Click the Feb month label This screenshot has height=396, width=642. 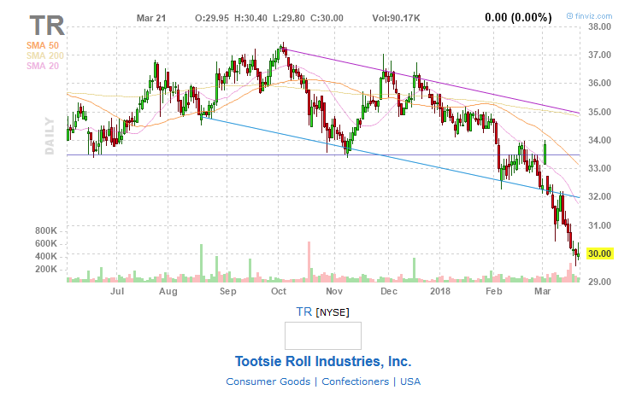[x=494, y=291]
